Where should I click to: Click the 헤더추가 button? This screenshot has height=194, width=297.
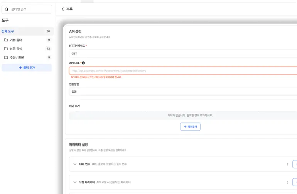190,127
